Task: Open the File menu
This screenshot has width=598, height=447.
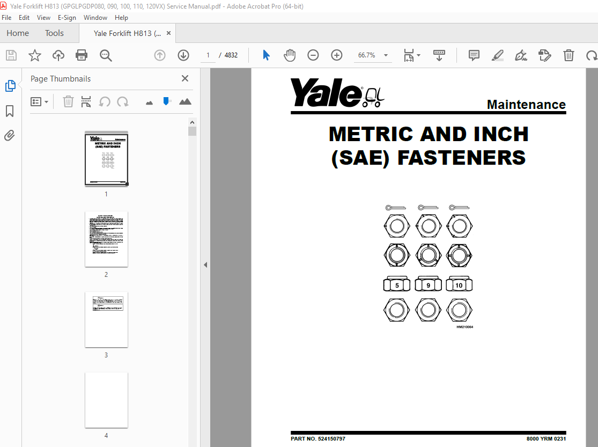Action: (6, 18)
